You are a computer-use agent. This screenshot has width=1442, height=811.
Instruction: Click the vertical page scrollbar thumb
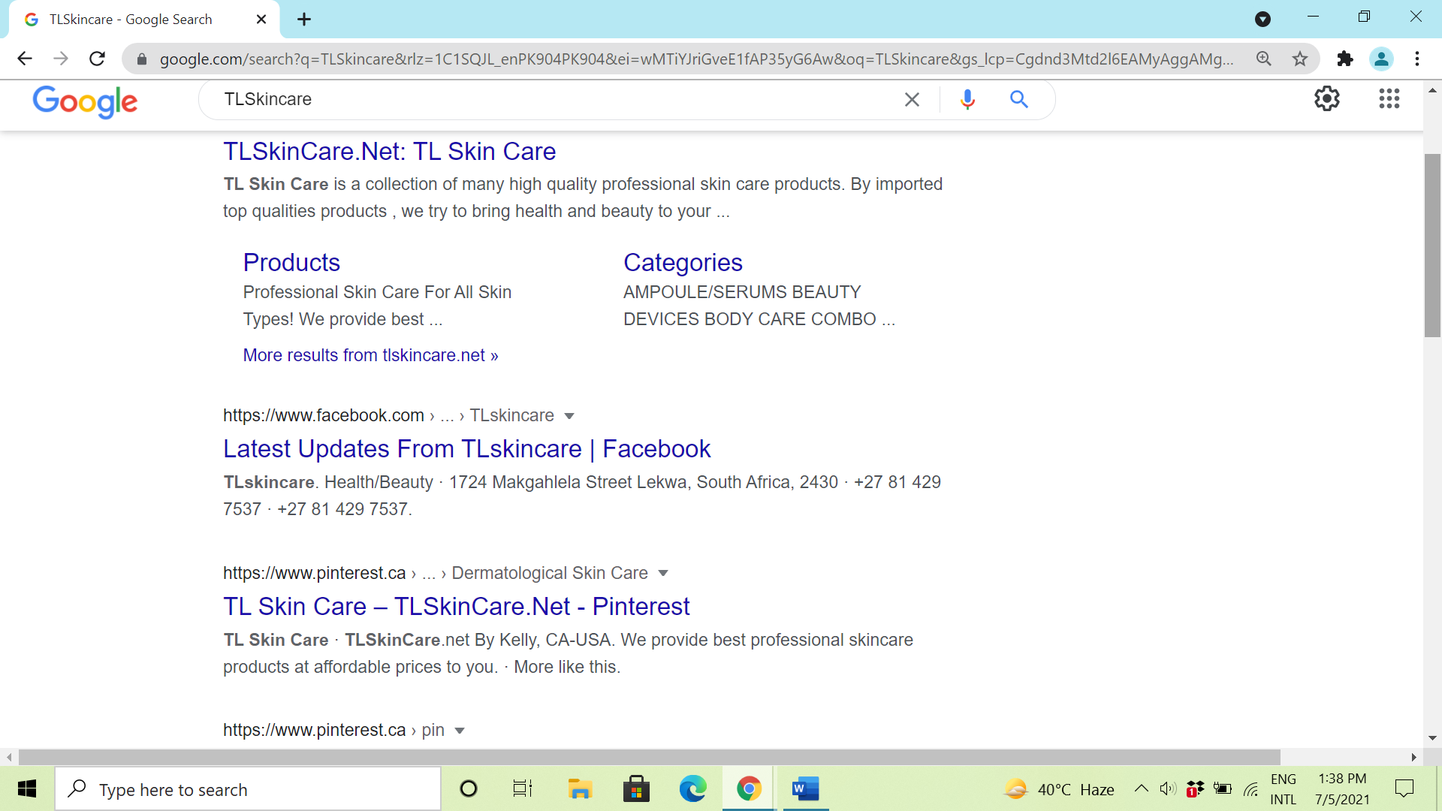1431,244
